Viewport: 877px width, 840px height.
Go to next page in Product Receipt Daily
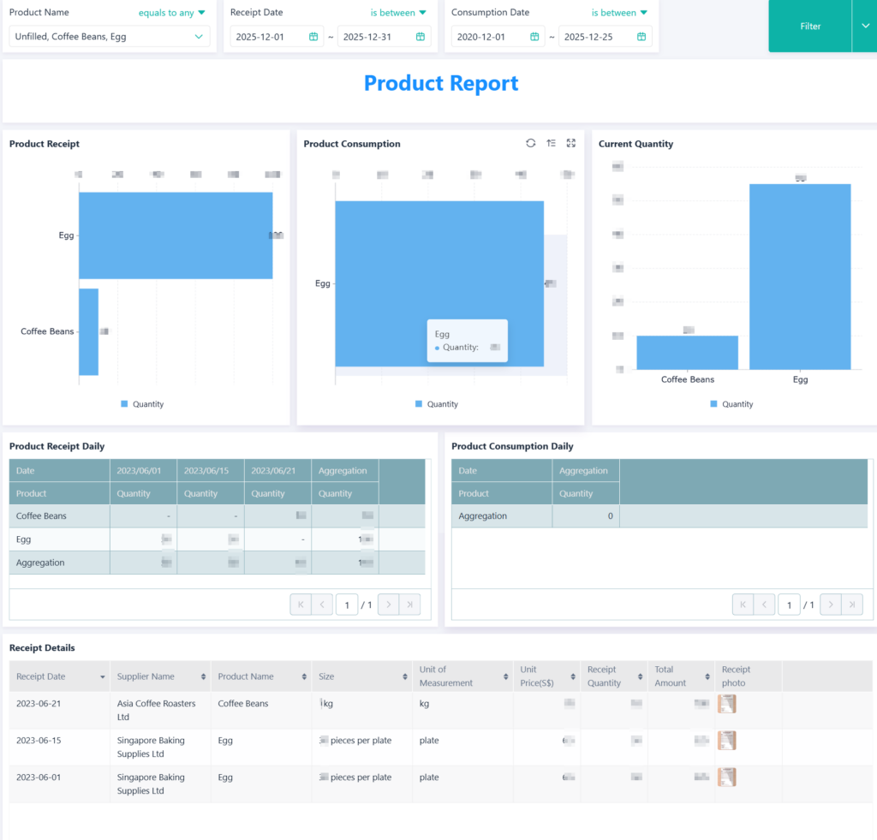click(388, 605)
